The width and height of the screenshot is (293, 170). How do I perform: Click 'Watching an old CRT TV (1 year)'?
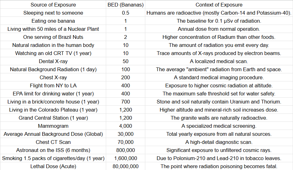pos(53,53)
